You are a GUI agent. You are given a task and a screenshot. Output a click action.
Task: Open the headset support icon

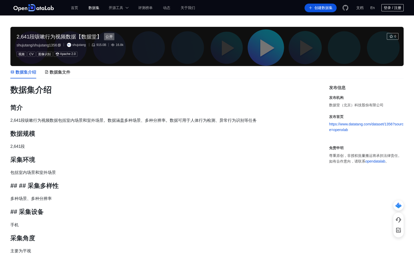click(398, 220)
